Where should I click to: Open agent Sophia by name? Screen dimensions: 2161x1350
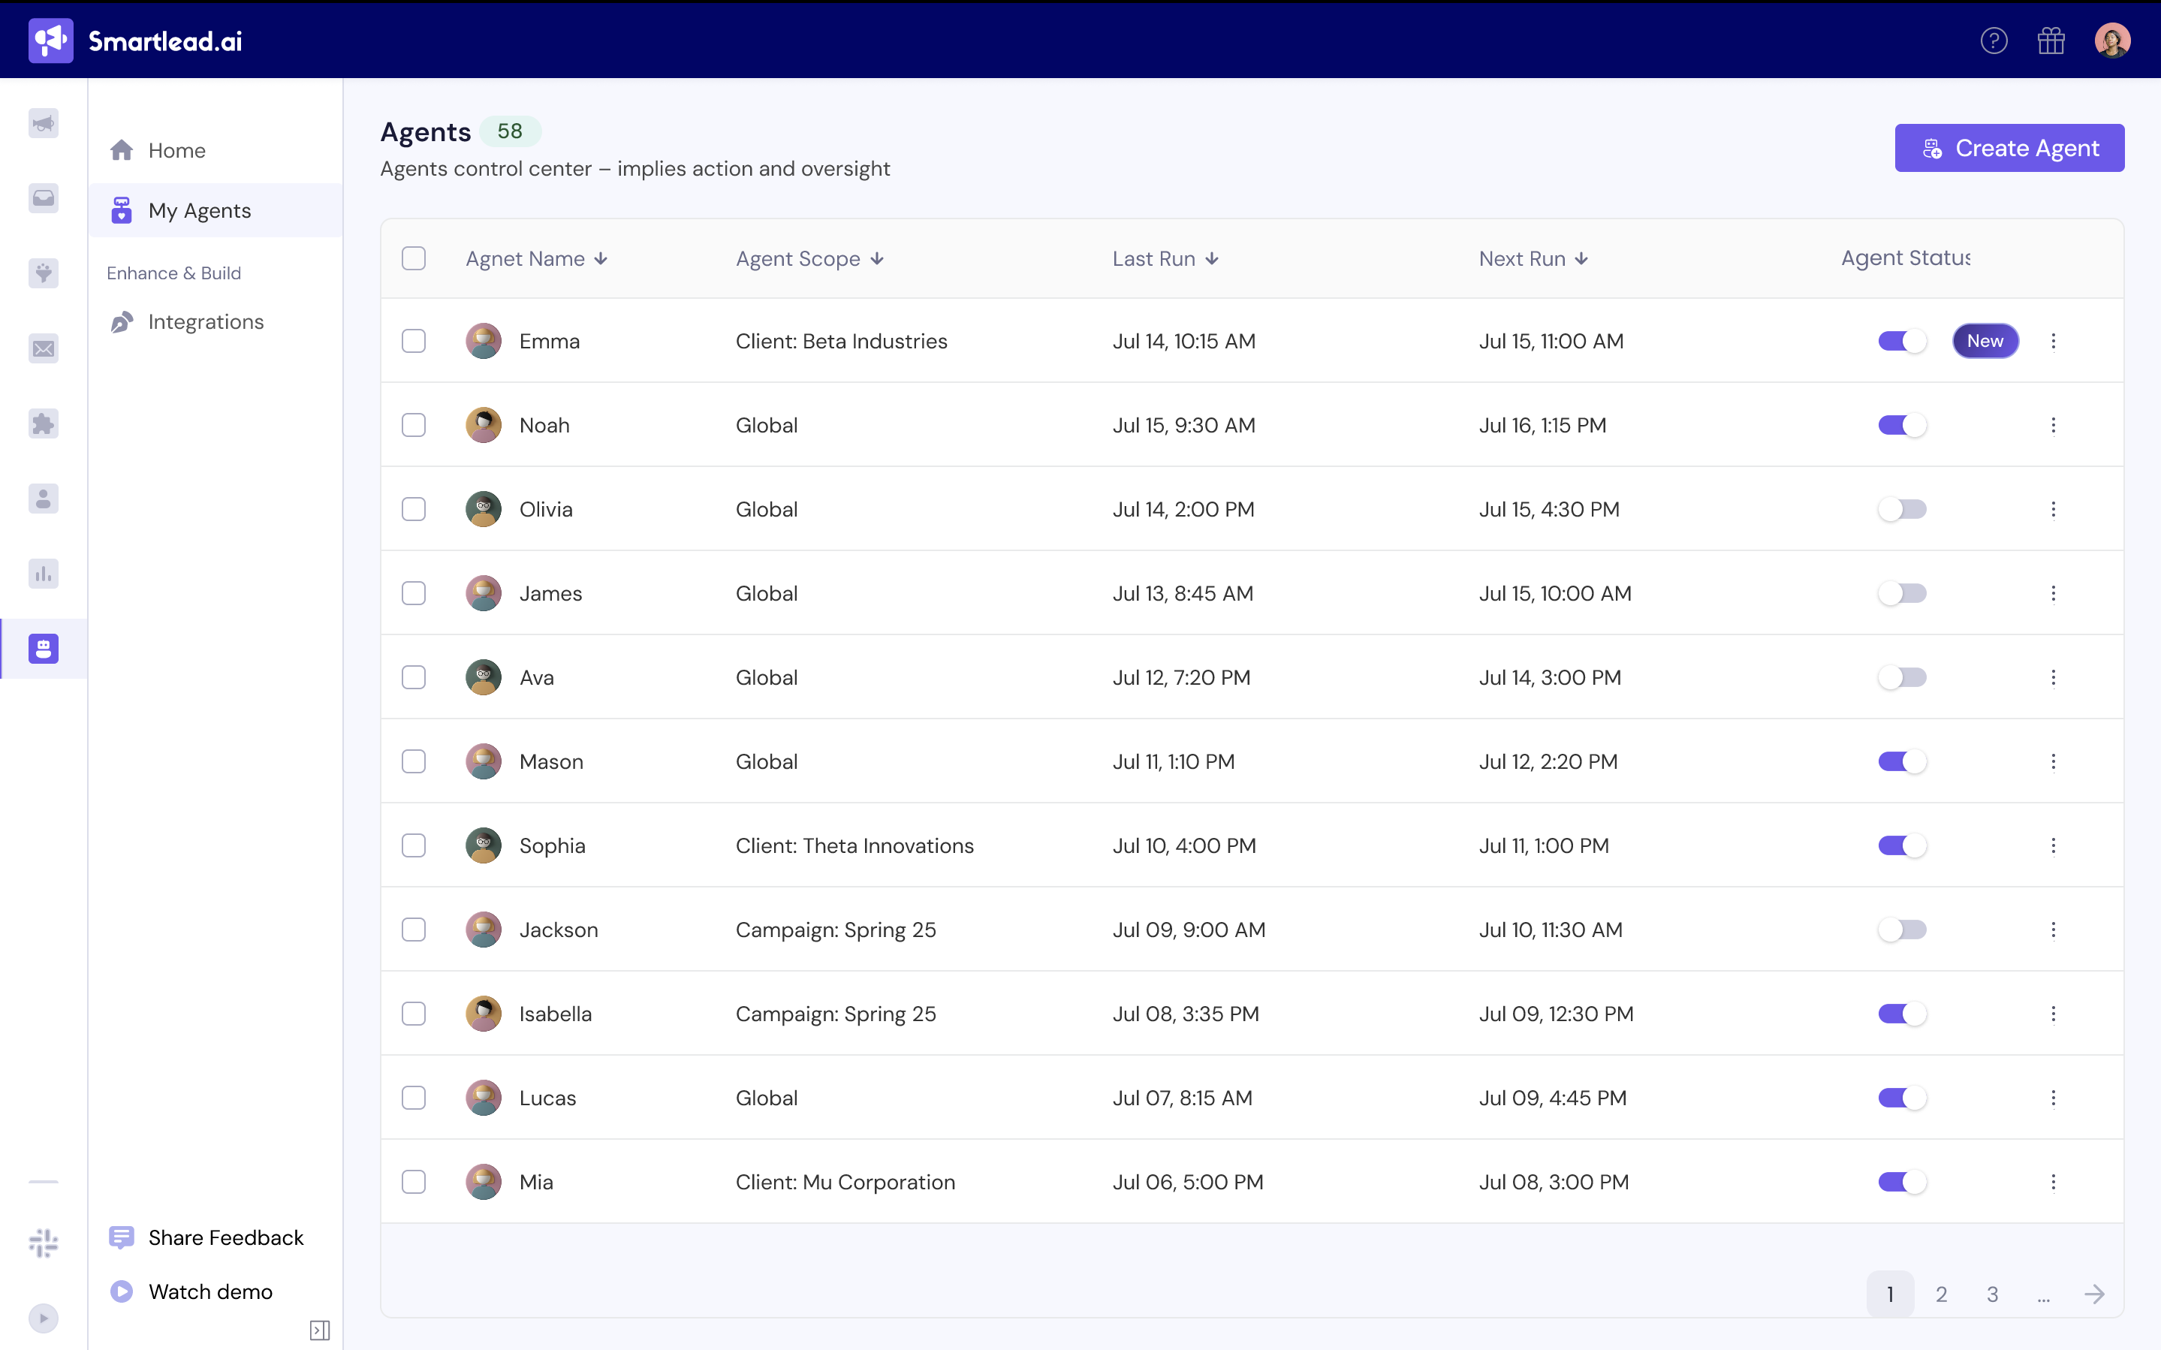[553, 845]
